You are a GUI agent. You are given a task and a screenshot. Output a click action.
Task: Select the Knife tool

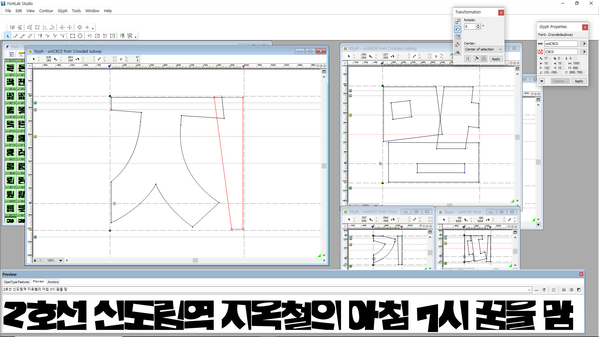pyautogui.click(x=22, y=36)
